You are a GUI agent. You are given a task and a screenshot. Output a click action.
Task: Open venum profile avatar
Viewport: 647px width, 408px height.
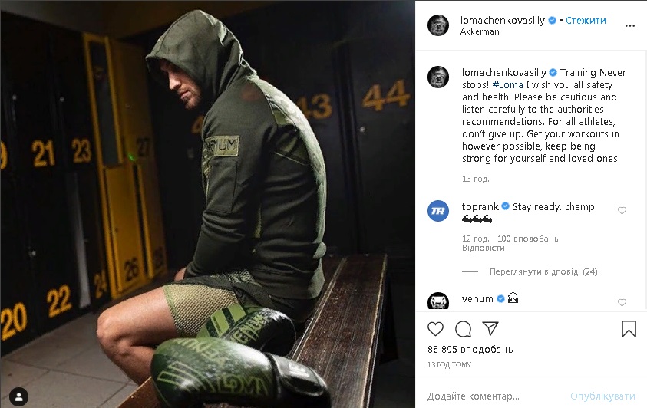[x=438, y=301]
